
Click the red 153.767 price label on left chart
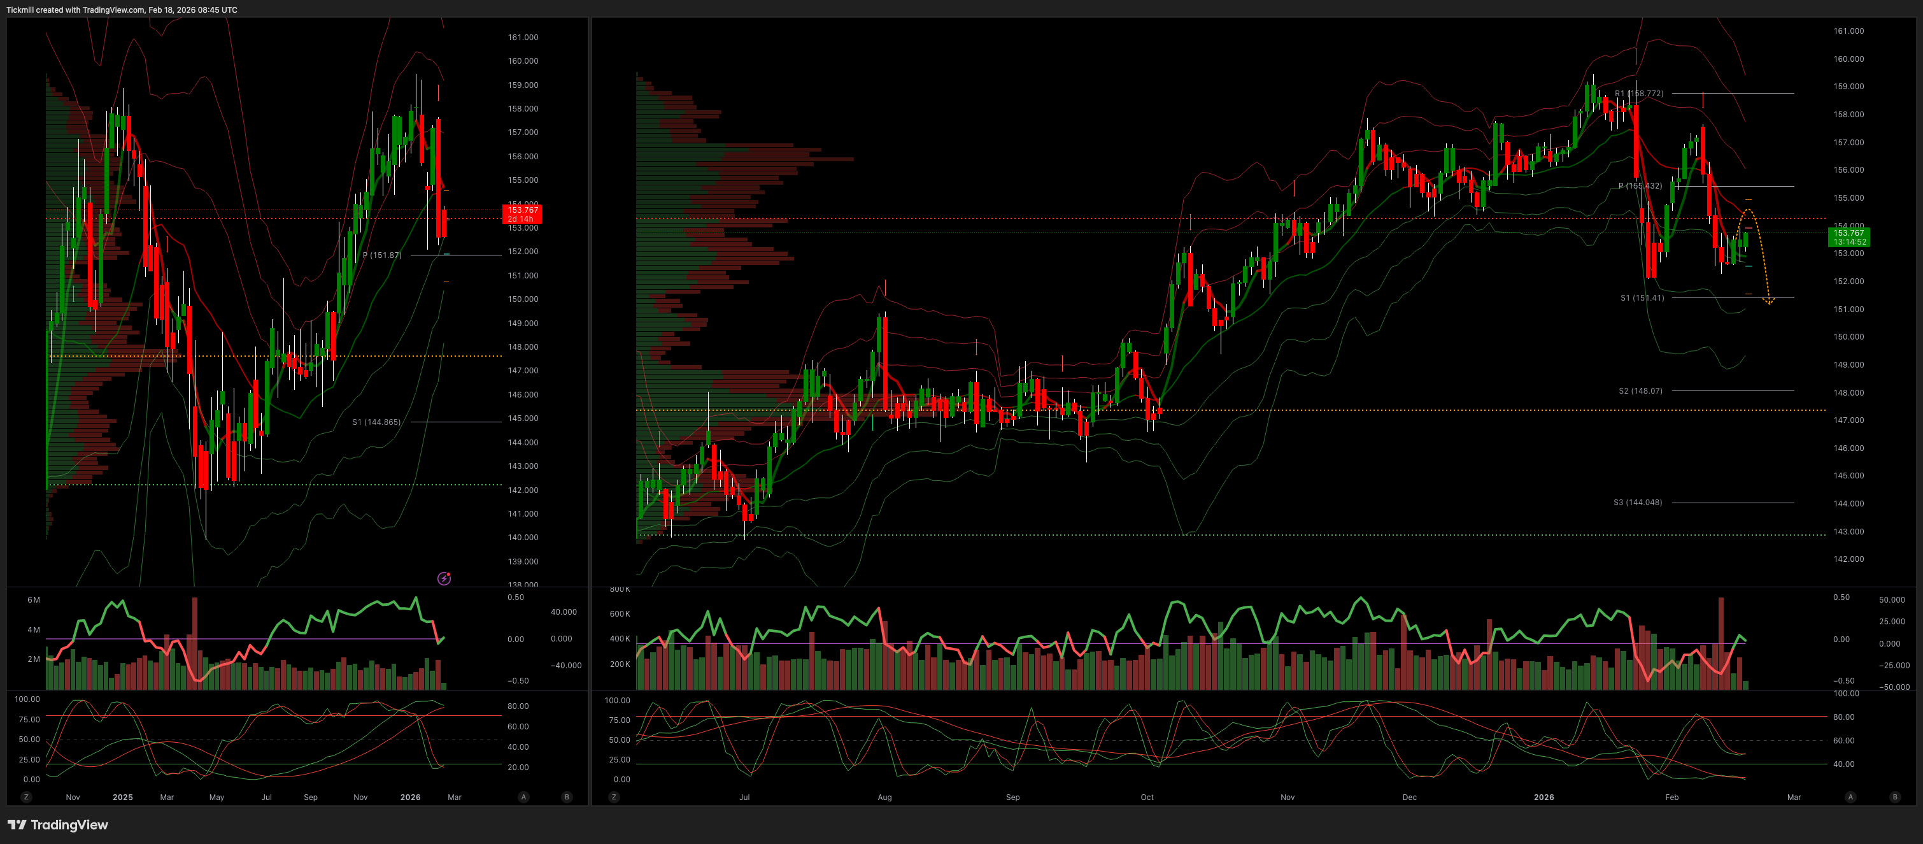(x=523, y=215)
